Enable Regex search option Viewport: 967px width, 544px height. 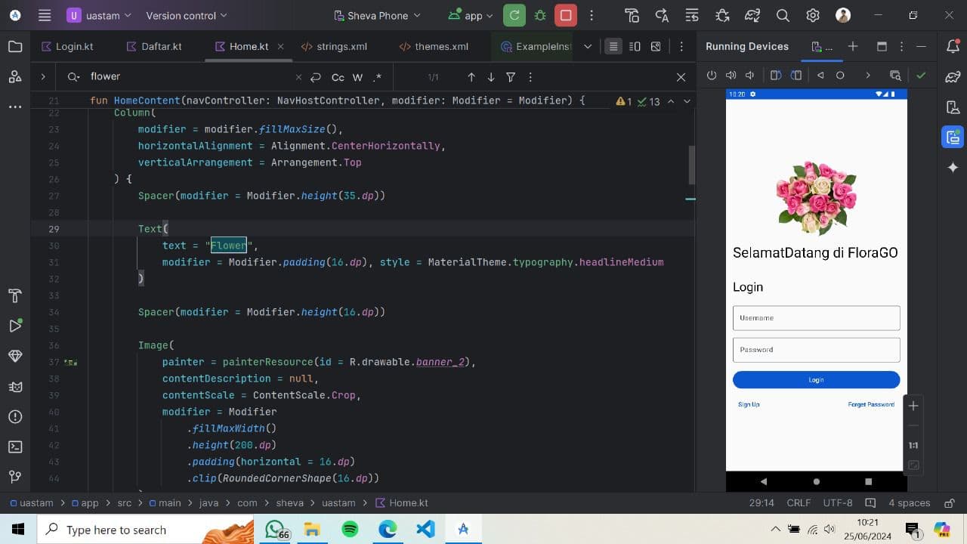(377, 77)
